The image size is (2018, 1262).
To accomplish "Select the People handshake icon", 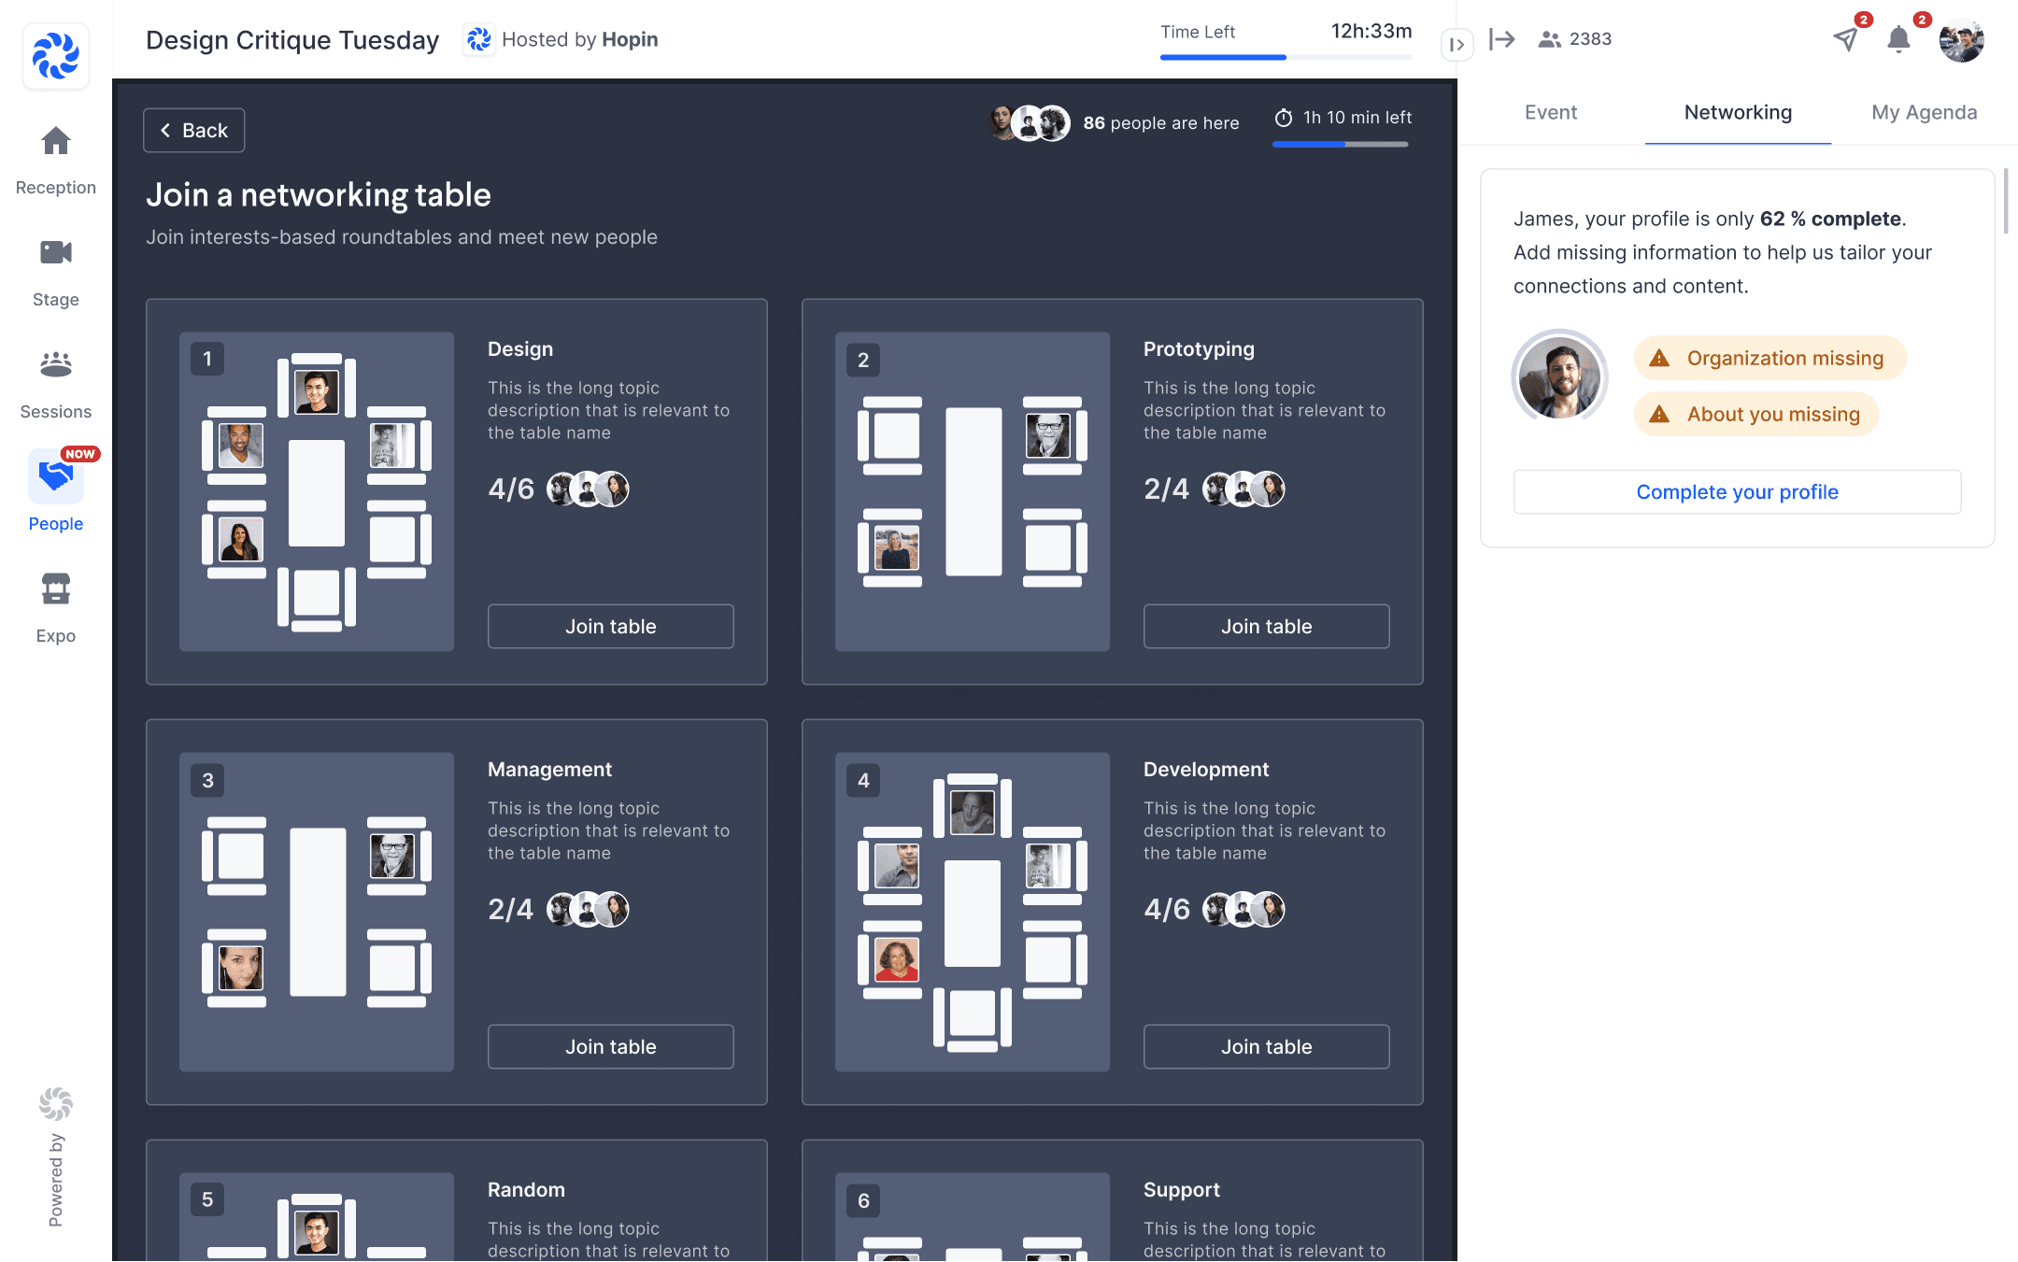I will click(x=56, y=477).
